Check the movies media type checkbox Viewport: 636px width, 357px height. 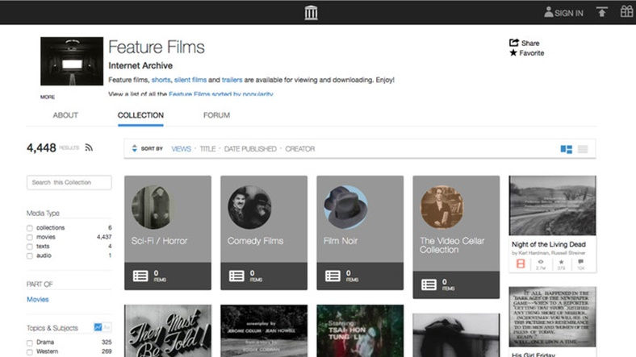click(30, 238)
